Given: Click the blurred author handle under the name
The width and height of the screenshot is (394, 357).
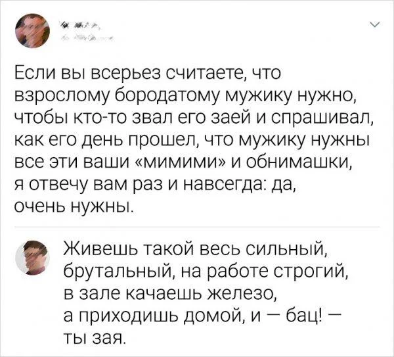Looking at the screenshot, I should tap(87, 39).
